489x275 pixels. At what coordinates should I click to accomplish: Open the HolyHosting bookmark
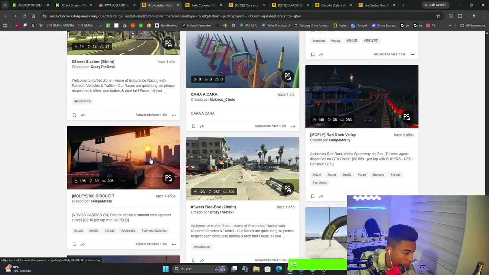pyautogui.click(x=166, y=26)
